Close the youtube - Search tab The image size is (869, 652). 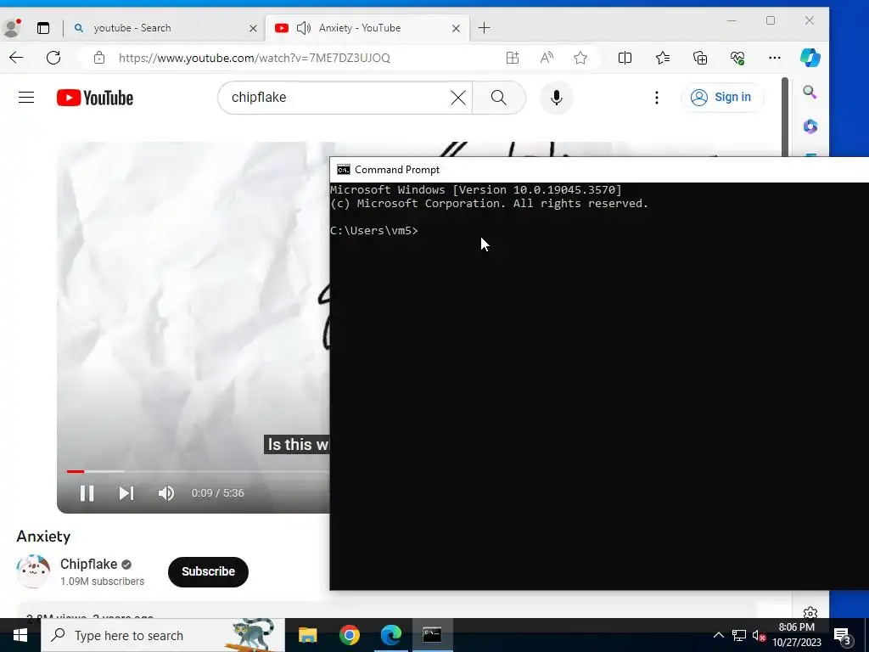(253, 28)
